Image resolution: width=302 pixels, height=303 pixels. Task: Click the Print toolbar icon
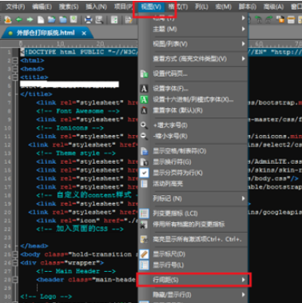pyautogui.click(x=88, y=20)
